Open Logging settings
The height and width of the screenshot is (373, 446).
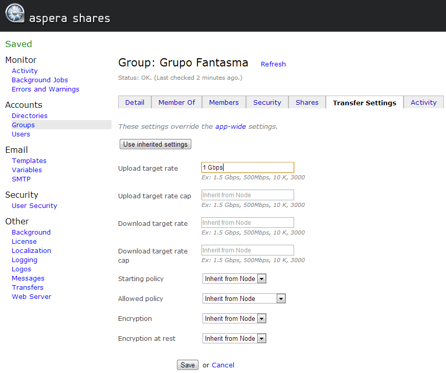[x=25, y=260]
